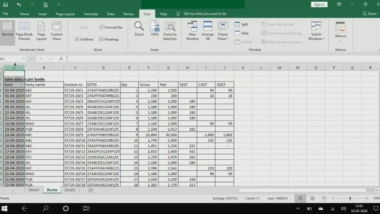Click Sales data as per books title
380x214 pixels.
pyautogui.click(x=24, y=79)
